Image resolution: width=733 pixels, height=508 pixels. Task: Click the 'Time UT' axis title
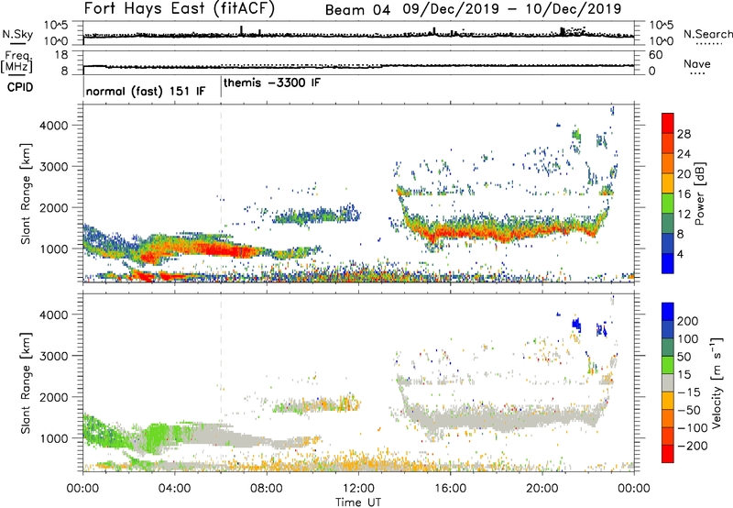click(x=358, y=502)
